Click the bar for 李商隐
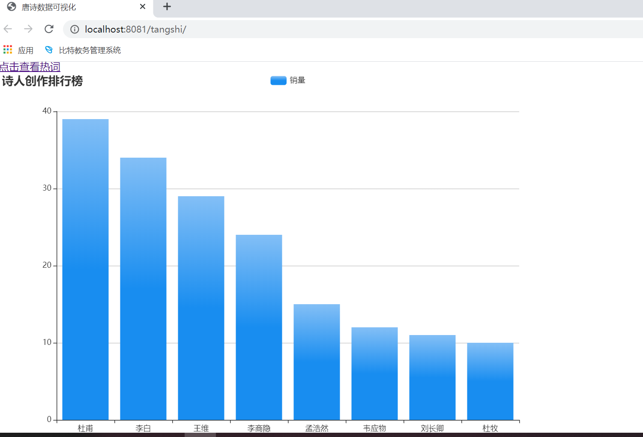Viewport: 643px width, 437px height. click(259, 327)
